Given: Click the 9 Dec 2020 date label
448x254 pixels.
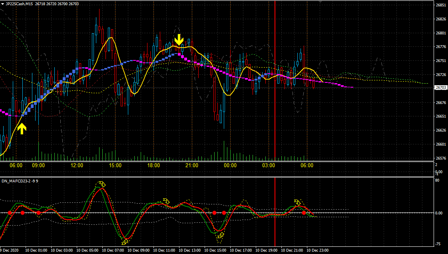Looking at the screenshot, I should (x=10, y=250).
